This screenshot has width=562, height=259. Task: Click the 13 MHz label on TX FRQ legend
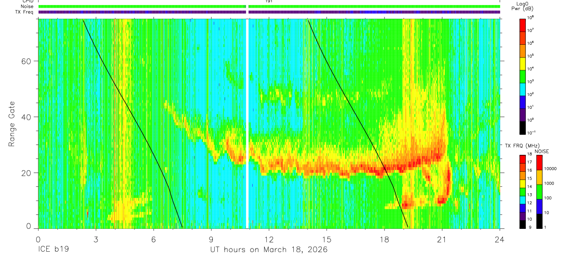[530, 196]
